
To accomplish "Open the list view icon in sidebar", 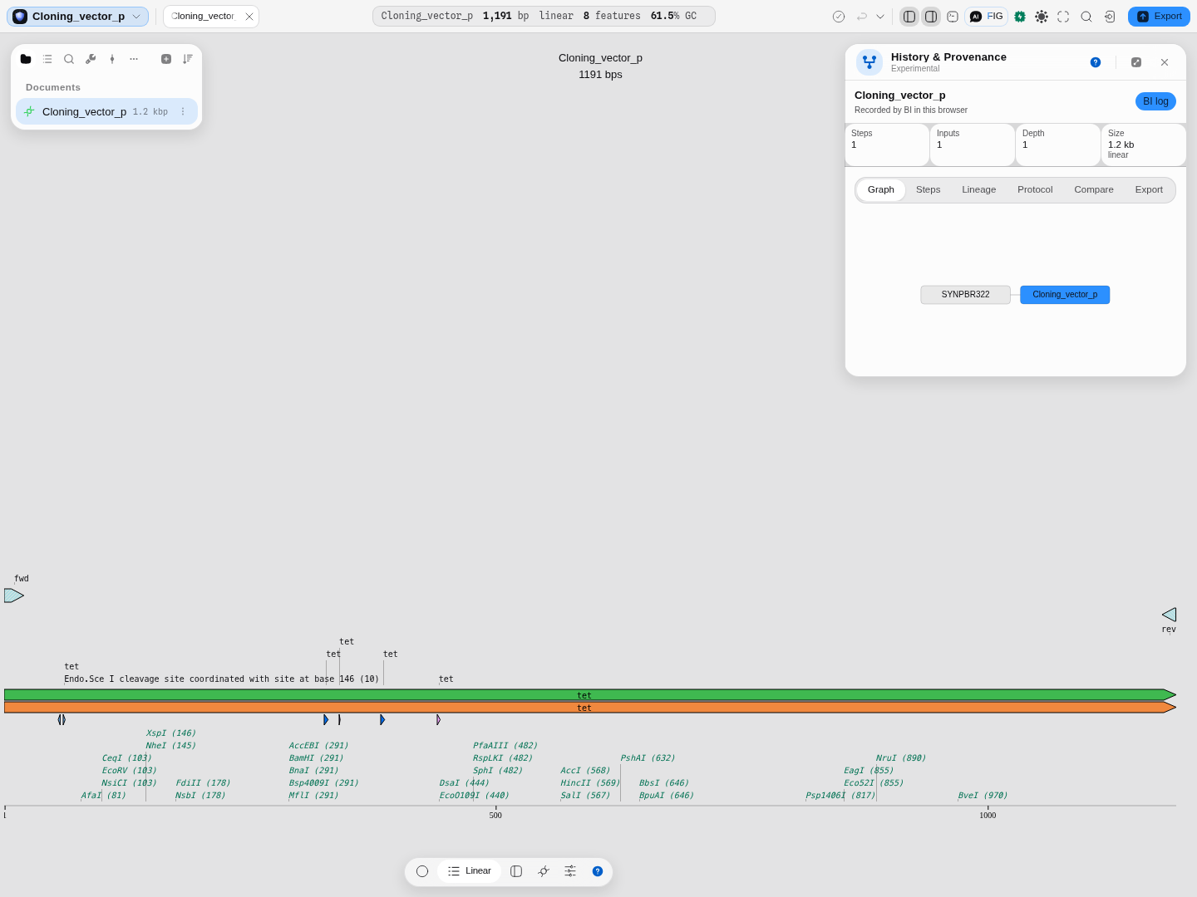I will coord(47,59).
